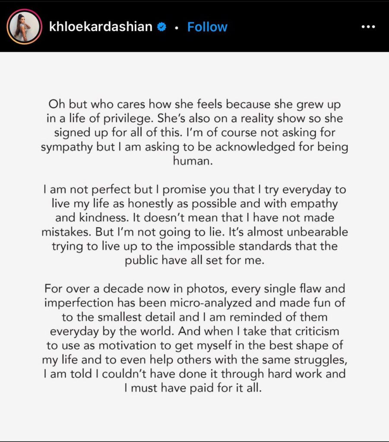
Task: Open the khloekardashian username link
Action: pyautogui.click(x=101, y=26)
